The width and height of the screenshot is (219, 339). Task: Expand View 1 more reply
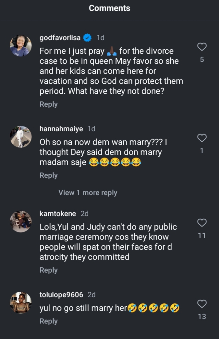point(88,193)
